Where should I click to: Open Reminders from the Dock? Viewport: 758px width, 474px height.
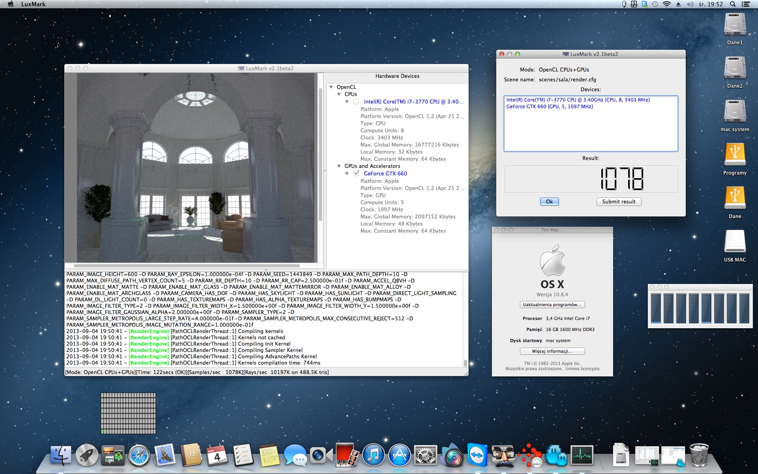click(x=243, y=455)
